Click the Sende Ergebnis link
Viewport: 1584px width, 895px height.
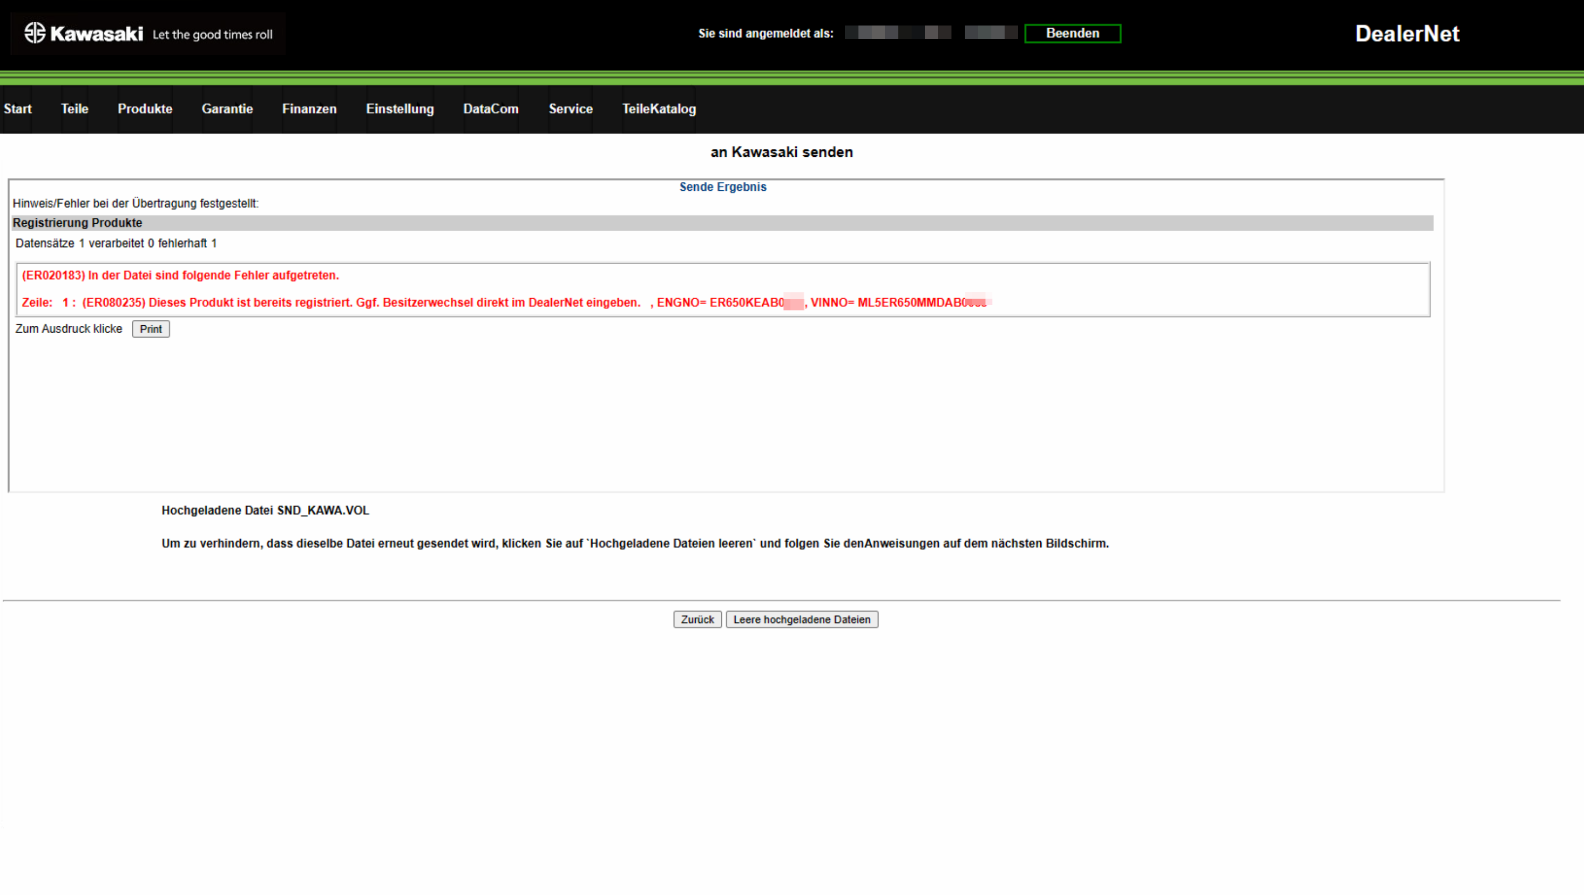[x=723, y=187]
